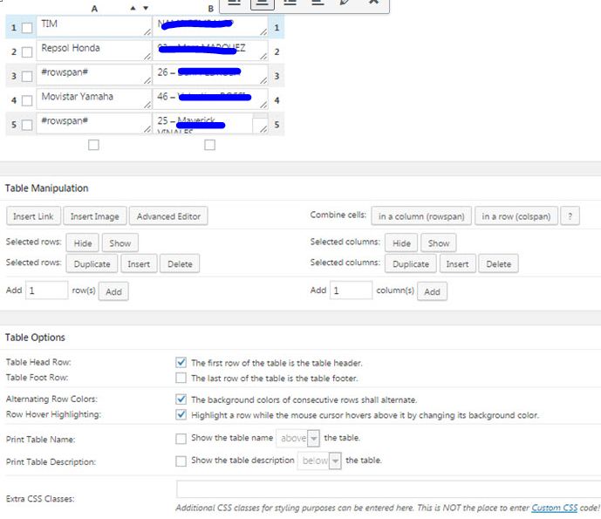Screen dimensions: 601x519
Task: Select the row 2 checkbox
Action: click(27, 52)
